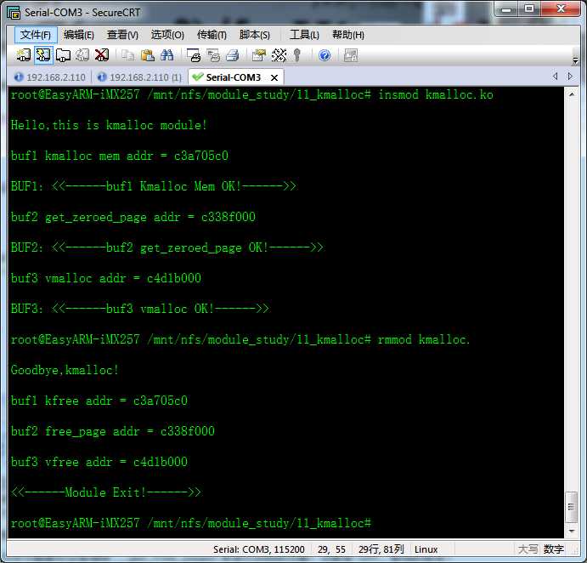587x563 pixels.
Task: Click the Connect in Tab folder icon
Action: click(x=63, y=55)
